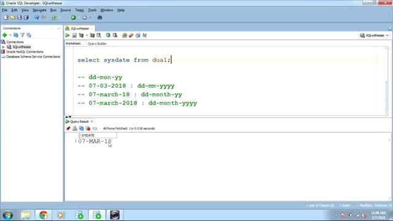Close the Query Result tab
Viewport: 393px width, 221px height.
pos(91,122)
